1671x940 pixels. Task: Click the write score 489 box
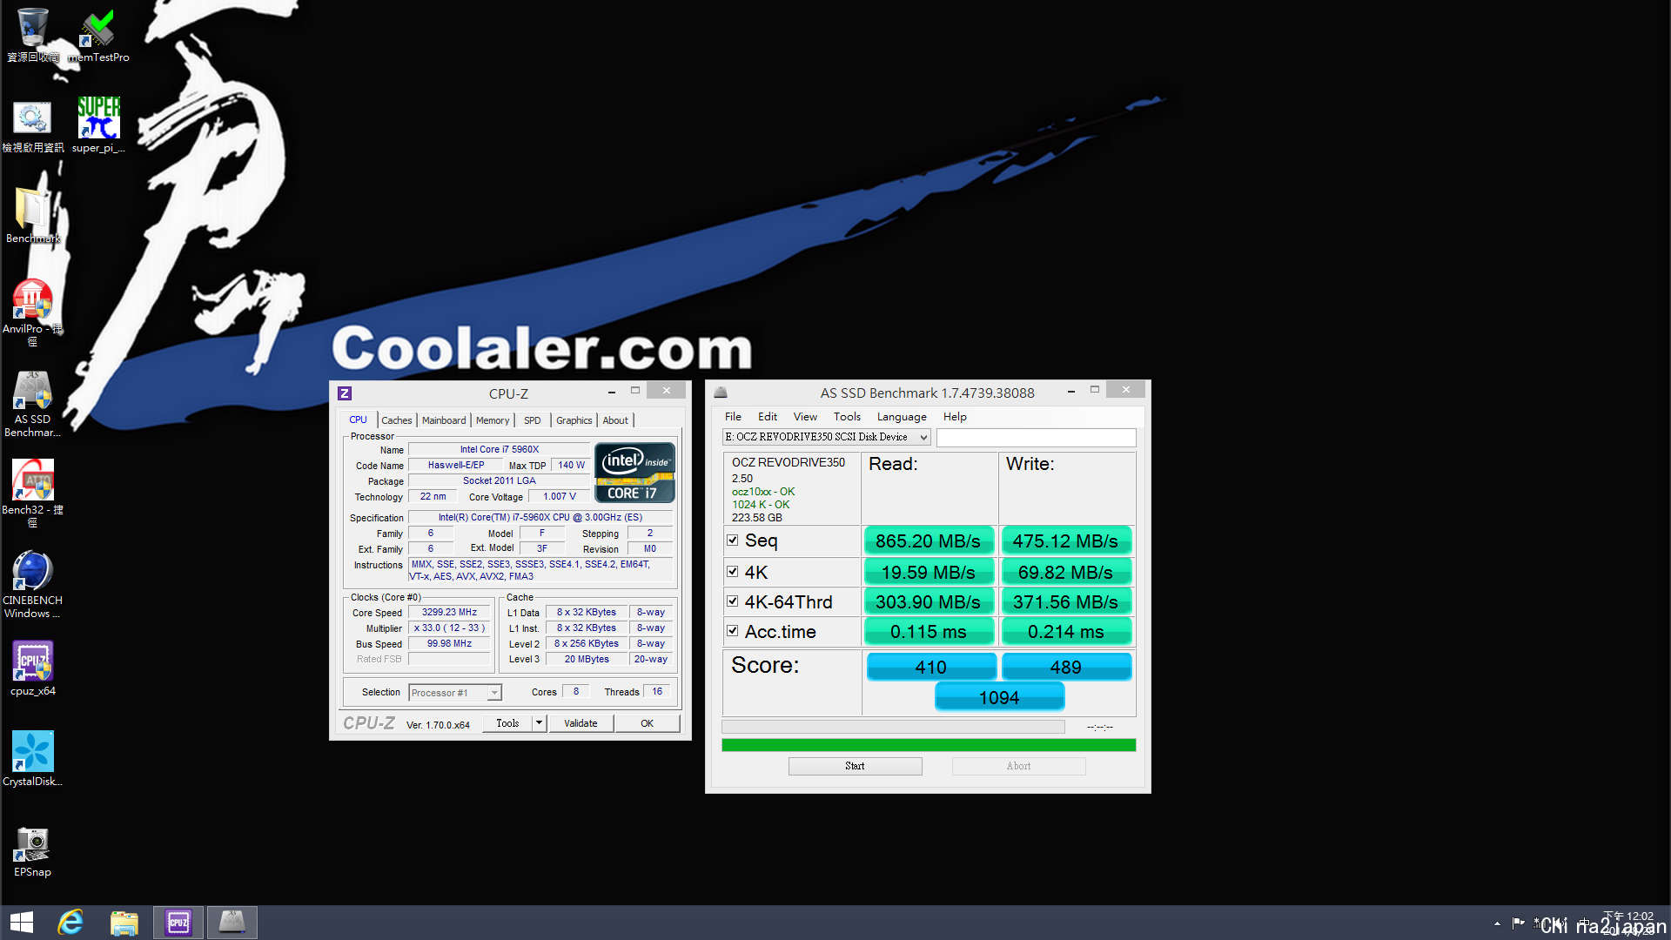pos(1065,667)
